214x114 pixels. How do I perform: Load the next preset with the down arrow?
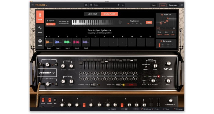[x=123, y=5]
